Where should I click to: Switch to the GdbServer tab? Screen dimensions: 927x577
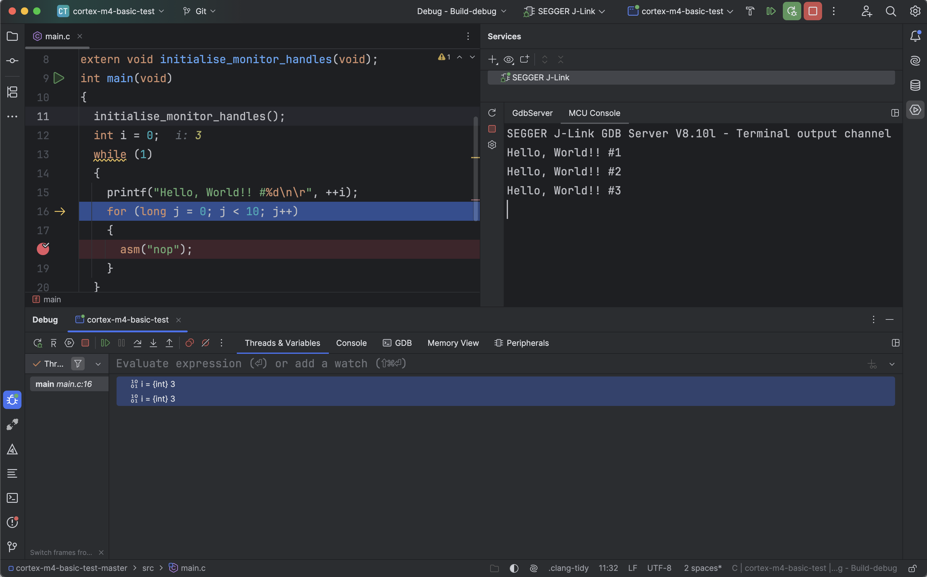tap(532, 113)
